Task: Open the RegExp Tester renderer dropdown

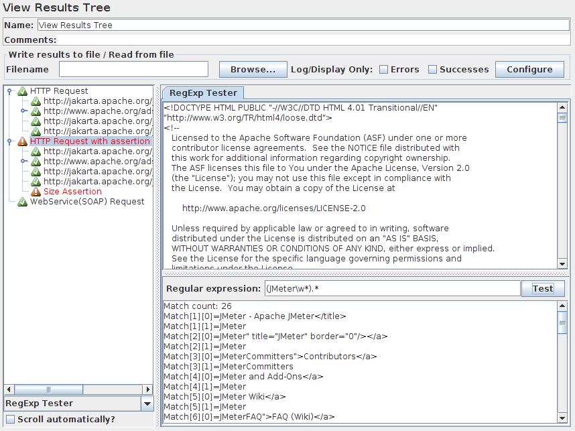Action: click(x=147, y=404)
